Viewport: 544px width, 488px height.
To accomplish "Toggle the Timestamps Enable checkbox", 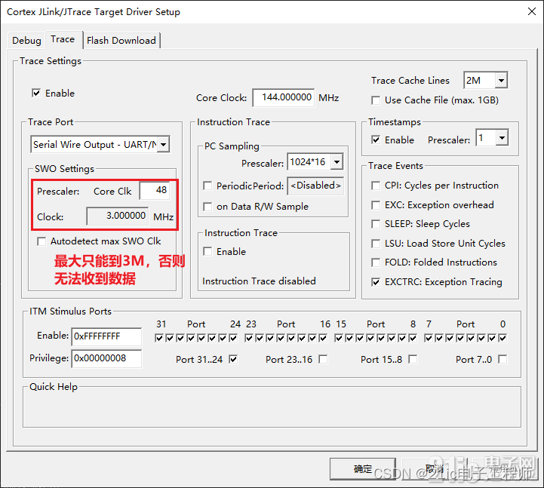I will click(x=376, y=140).
